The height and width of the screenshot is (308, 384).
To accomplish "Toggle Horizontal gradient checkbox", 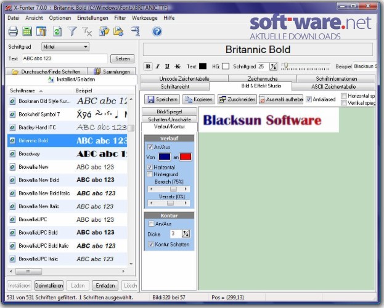I will point(150,167).
